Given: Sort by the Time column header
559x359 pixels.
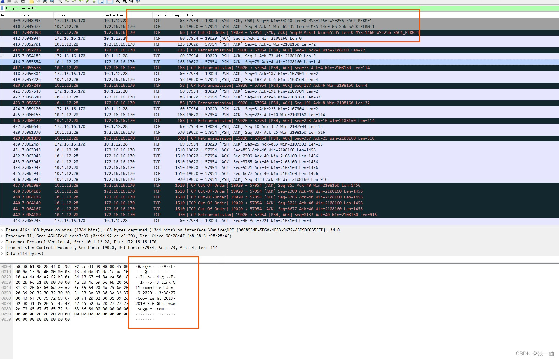Looking at the screenshot, I should point(37,15).
